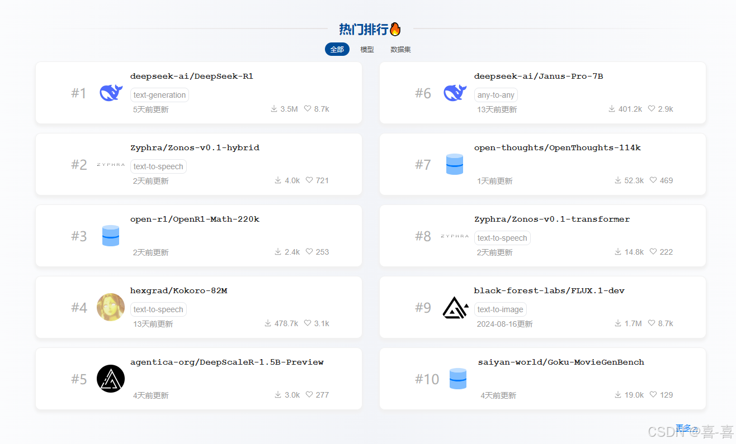Open deepseek-ai/Janus-Pro-7B model link

(539, 77)
